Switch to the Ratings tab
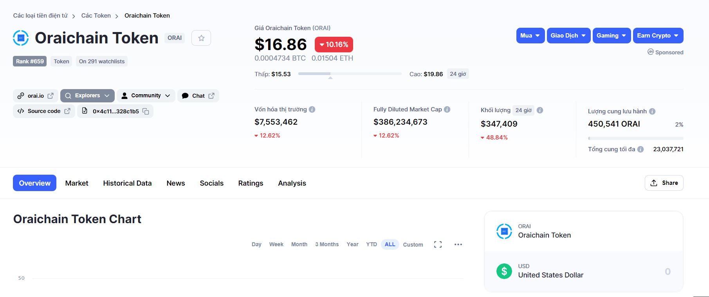This screenshot has height=297, width=709. point(251,183)
